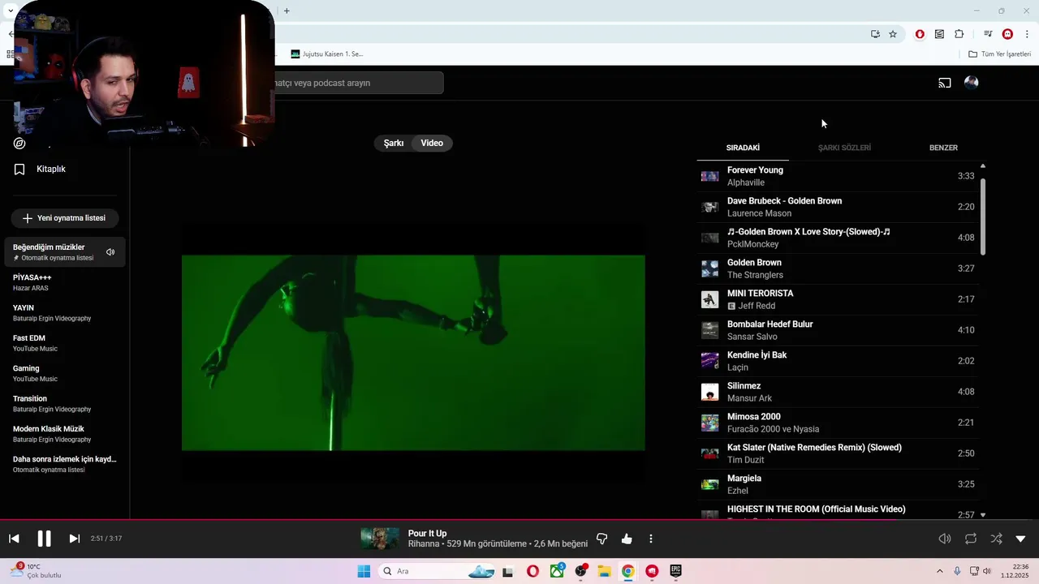Image resolution: width=1039 pixels, height=584 pixels.
Task: Switch to Video mode
Action: coord(432,143)
